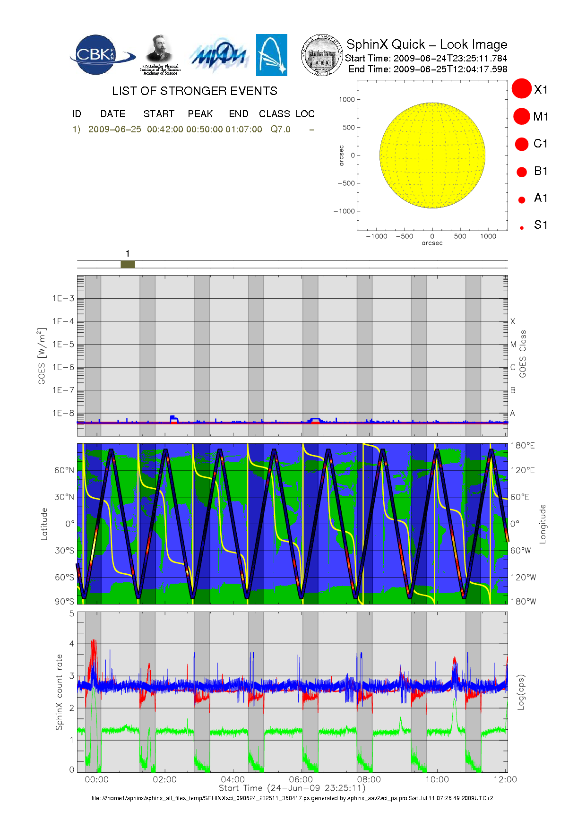The image size is (586, 829).
Task: Click the M1 red legend circle
Action: (x=522, y=116)
